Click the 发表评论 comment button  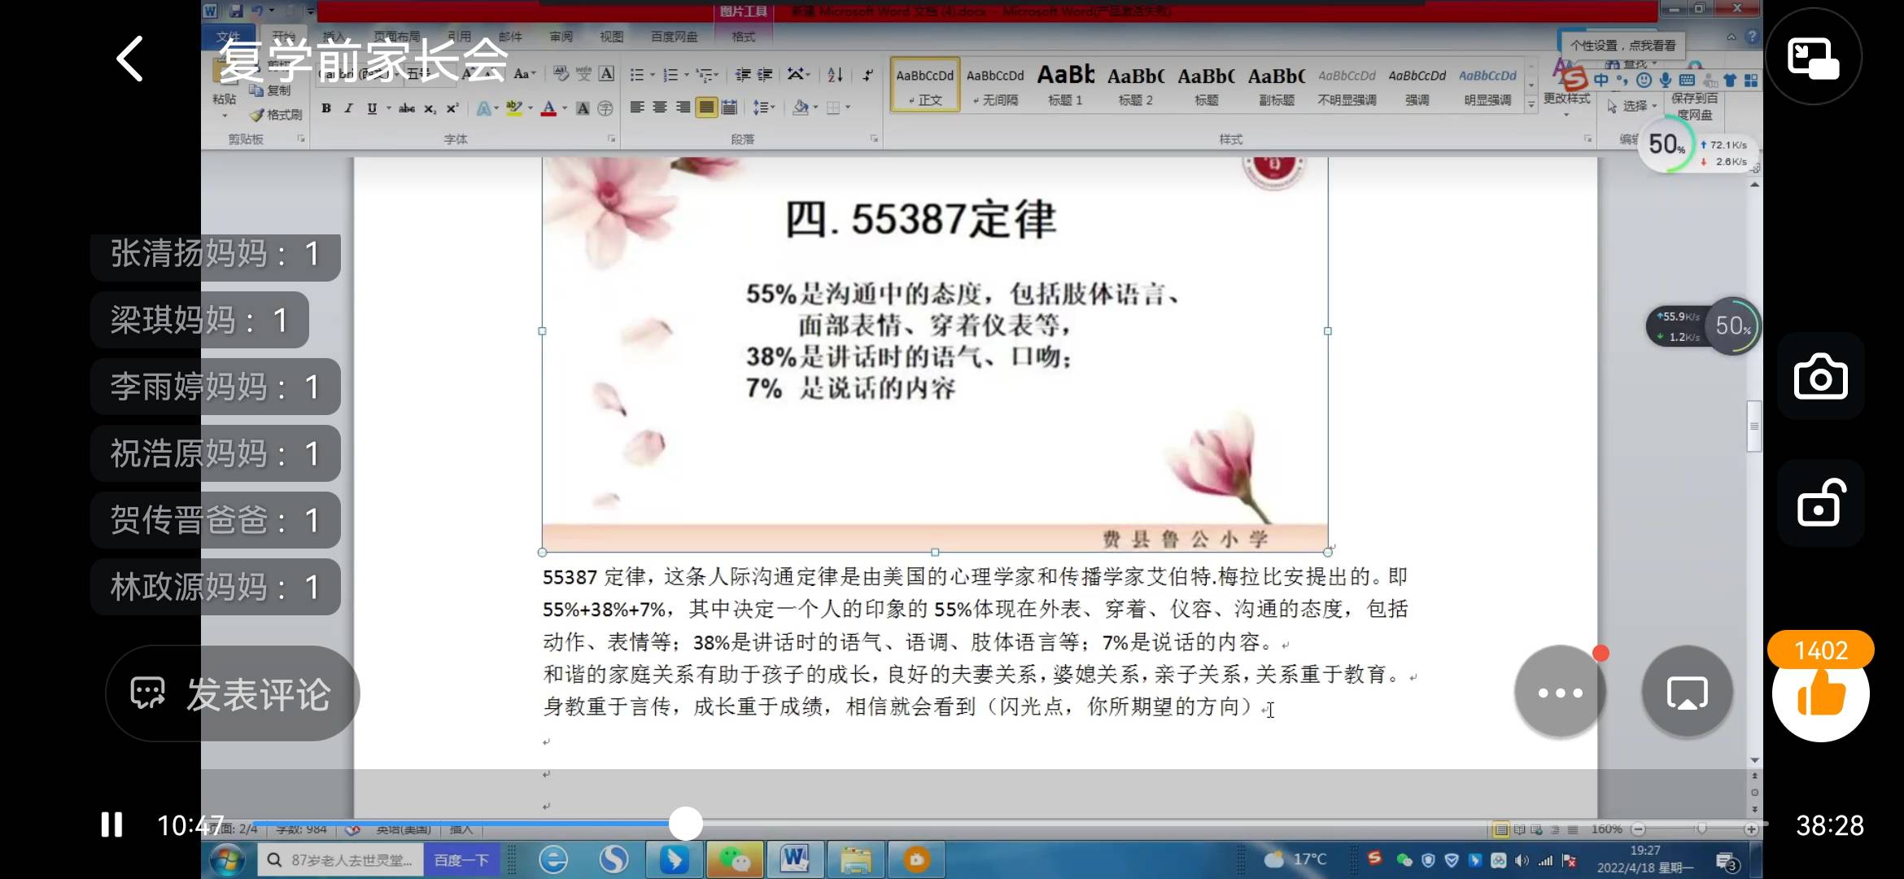(232, 693)
